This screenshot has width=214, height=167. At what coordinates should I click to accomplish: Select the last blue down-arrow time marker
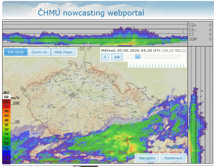[184, 65]
